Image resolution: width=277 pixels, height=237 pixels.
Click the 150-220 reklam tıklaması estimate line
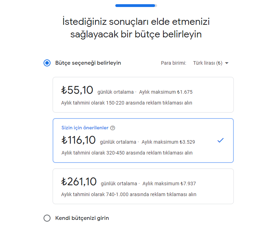(x=127, y=103)
